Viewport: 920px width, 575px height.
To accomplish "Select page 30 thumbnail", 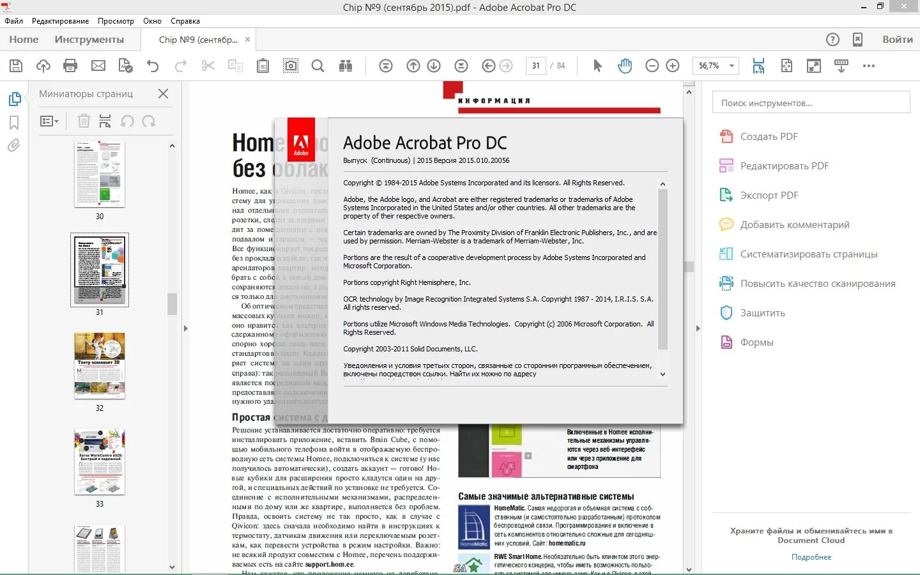I will point(100,174).
